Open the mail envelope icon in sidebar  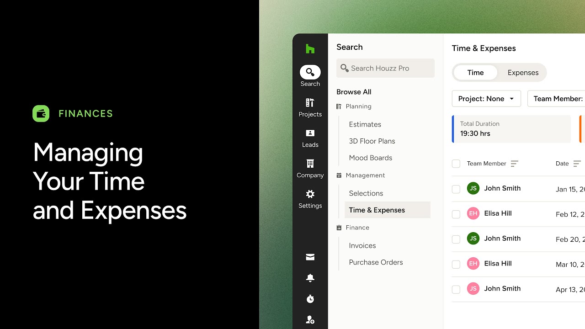(310, 257)
